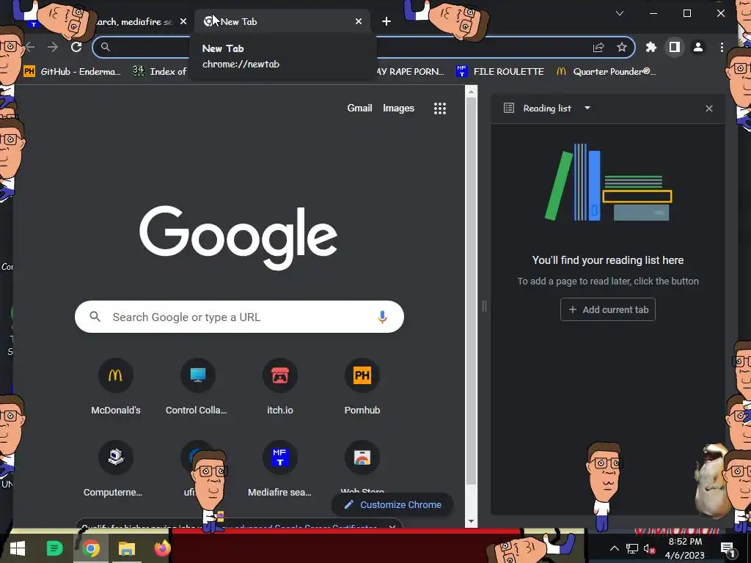This screenshot has width=751, height=563.
Task: Switch to the New Tab tab
Action: (282, 21)
